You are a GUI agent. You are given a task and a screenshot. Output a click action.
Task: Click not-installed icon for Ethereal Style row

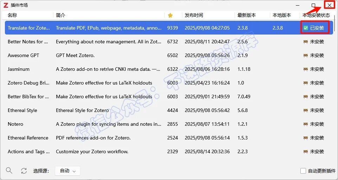[x=305, y=110]
